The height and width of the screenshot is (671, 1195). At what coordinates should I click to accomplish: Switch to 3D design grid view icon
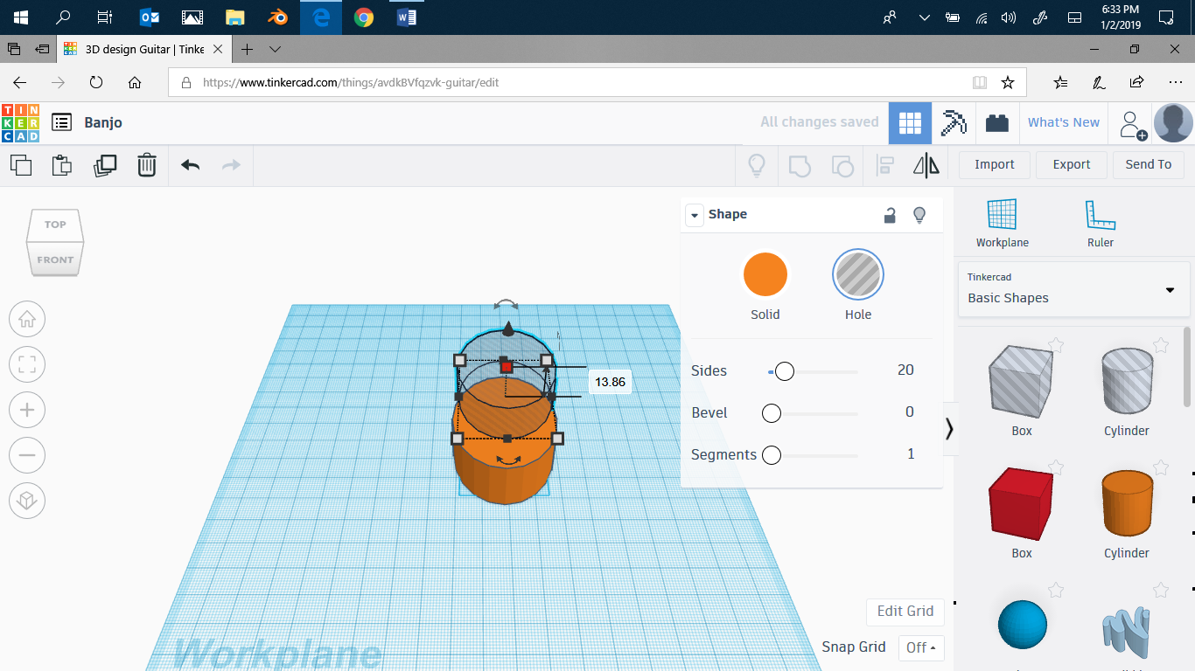coord(910,123)
